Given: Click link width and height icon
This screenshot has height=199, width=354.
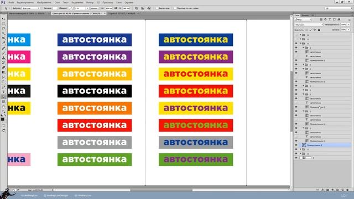Looking at the screenshot, I should (116, 8).
